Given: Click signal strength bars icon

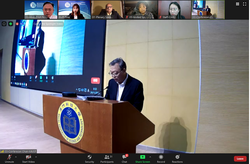Looking at the screenshot, I should click(x=2, y=152).
